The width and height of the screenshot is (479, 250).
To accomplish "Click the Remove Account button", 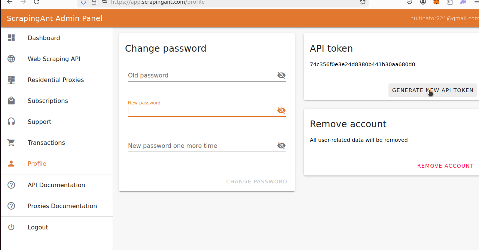I will coord(445,166).
